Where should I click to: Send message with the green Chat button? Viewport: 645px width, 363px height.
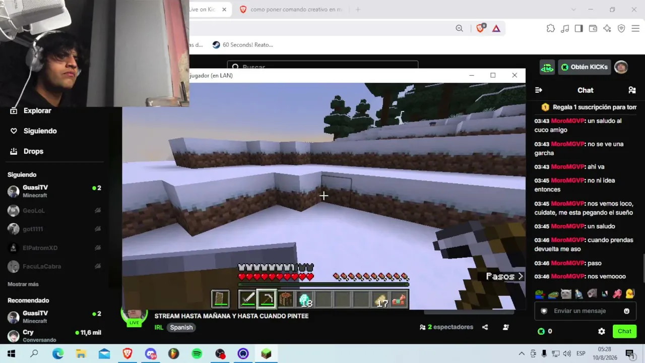[624, 331]
